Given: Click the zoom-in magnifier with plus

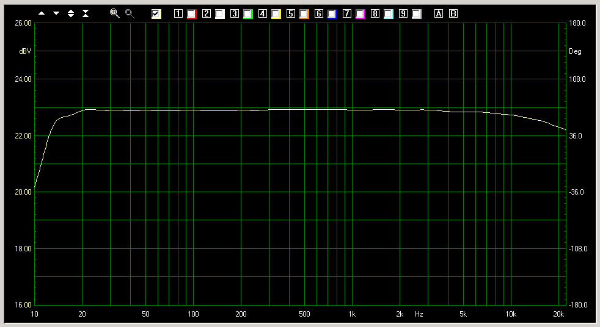Looking at the screenshot, I should click(x=114, y=14).
